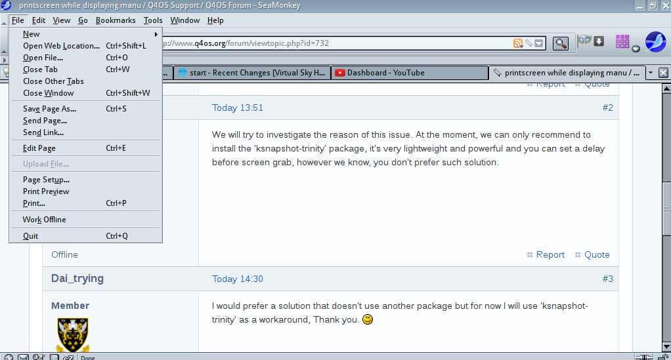The width and height of the screenshot is (671, 360).
Task: Click the magnifying glass search button
Action: point(560,43)
